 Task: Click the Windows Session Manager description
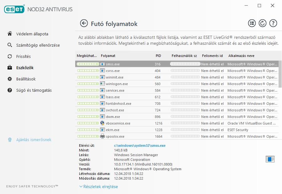(136, 155)
